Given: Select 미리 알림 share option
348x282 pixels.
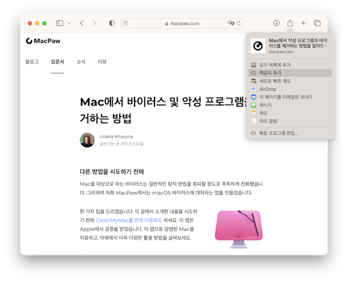Looking at the screenshot, I should tap(290, 121).
